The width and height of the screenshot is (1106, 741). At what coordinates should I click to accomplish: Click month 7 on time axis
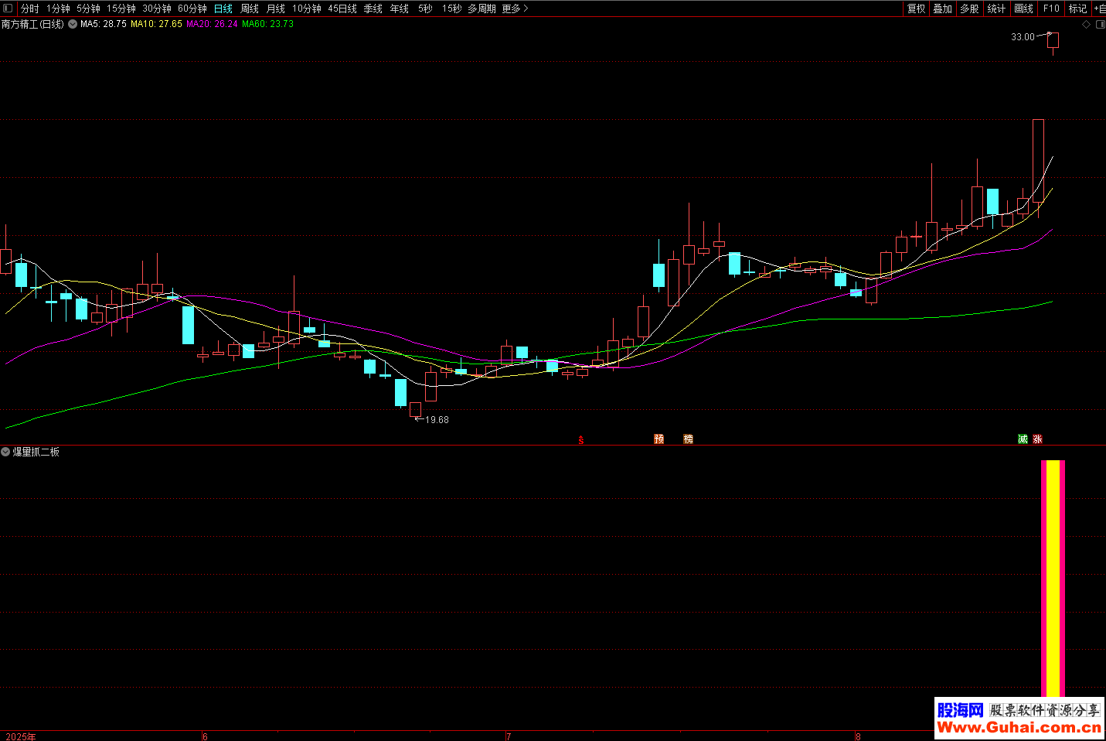pyautogui.click(x=509, y=736)
